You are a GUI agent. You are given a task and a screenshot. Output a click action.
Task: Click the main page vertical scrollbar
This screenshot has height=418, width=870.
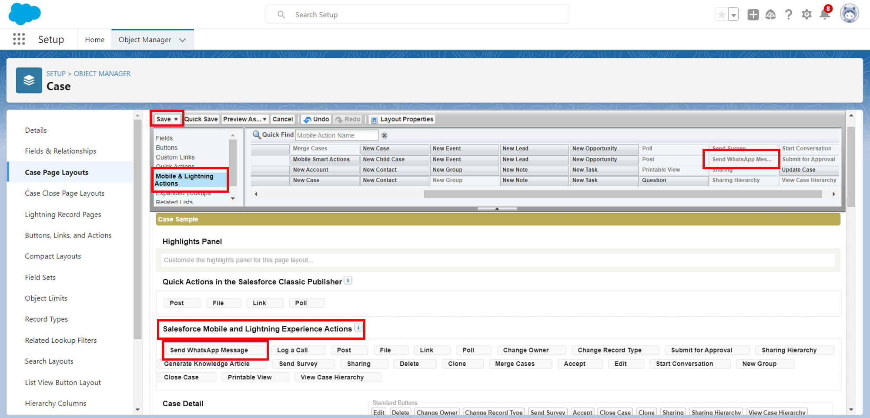click(851, 167)
